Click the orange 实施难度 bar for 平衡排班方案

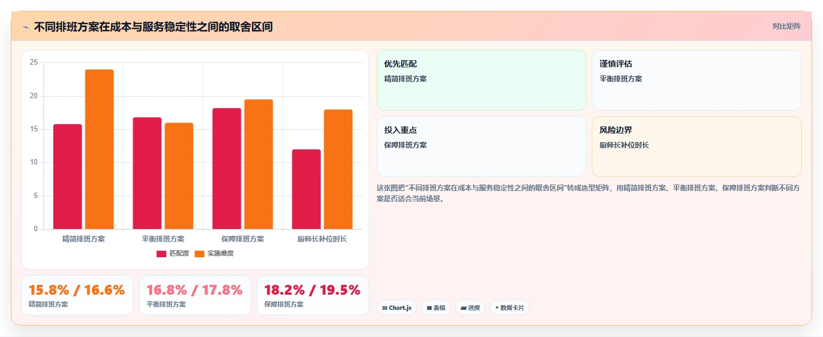(x=179, y=176)
